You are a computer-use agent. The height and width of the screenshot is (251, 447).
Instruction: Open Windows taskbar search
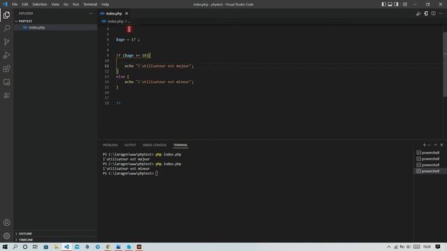coord(15,247)
